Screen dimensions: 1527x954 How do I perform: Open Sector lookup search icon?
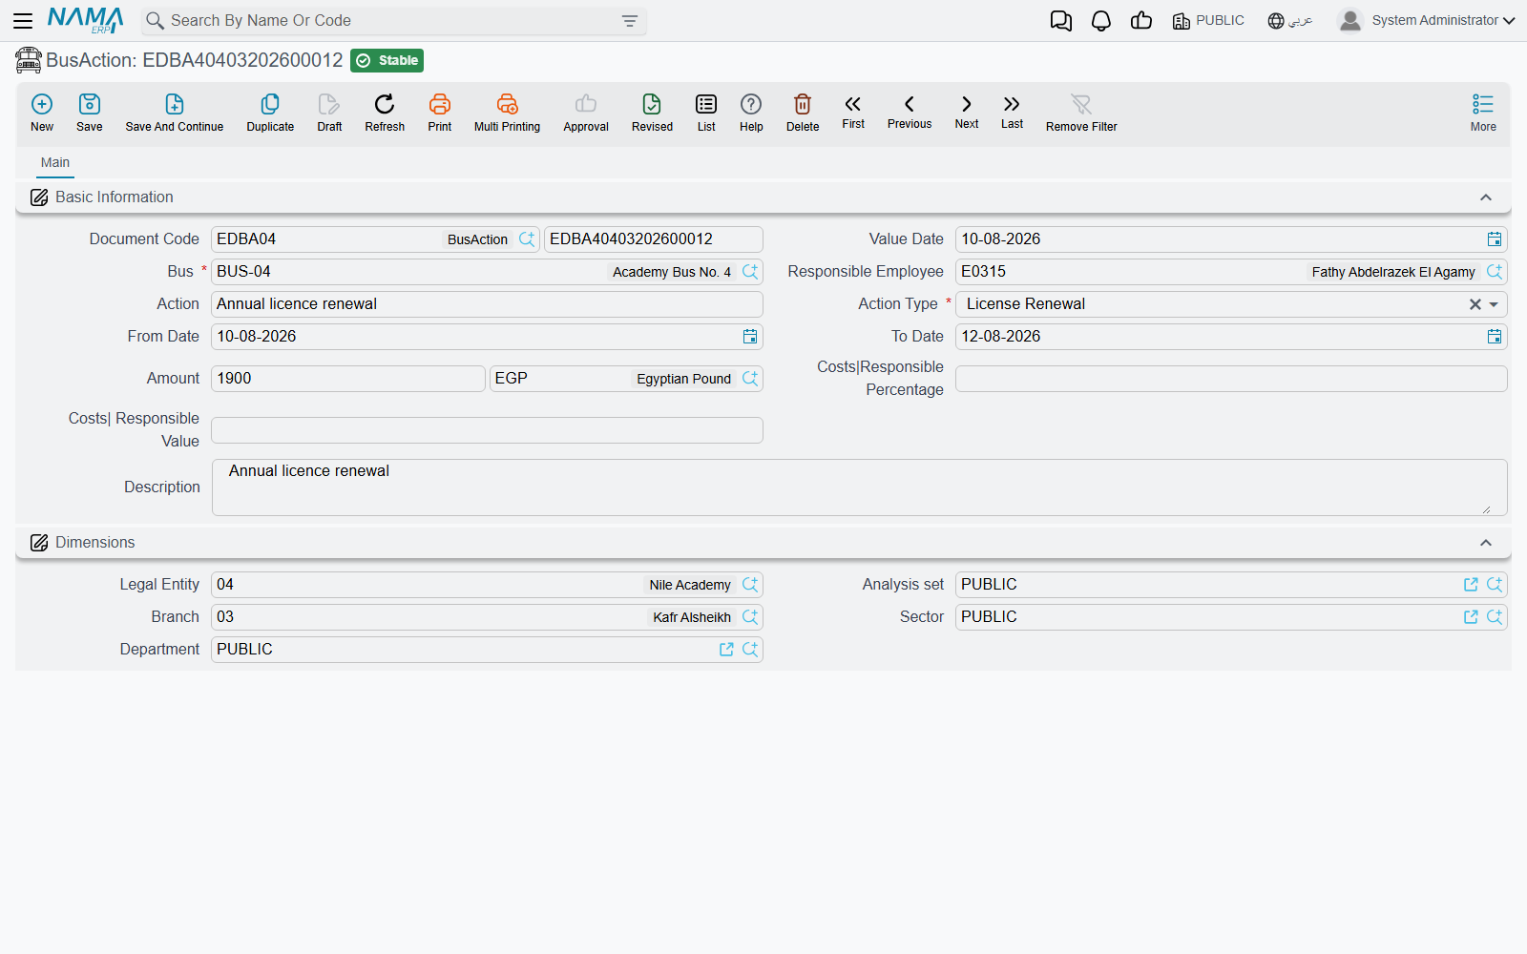[1495, 617]
